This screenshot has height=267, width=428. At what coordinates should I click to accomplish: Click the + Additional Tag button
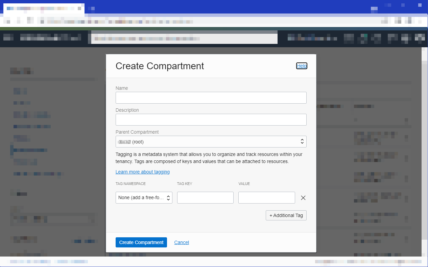pyautogui.click(x=286, y=215)
